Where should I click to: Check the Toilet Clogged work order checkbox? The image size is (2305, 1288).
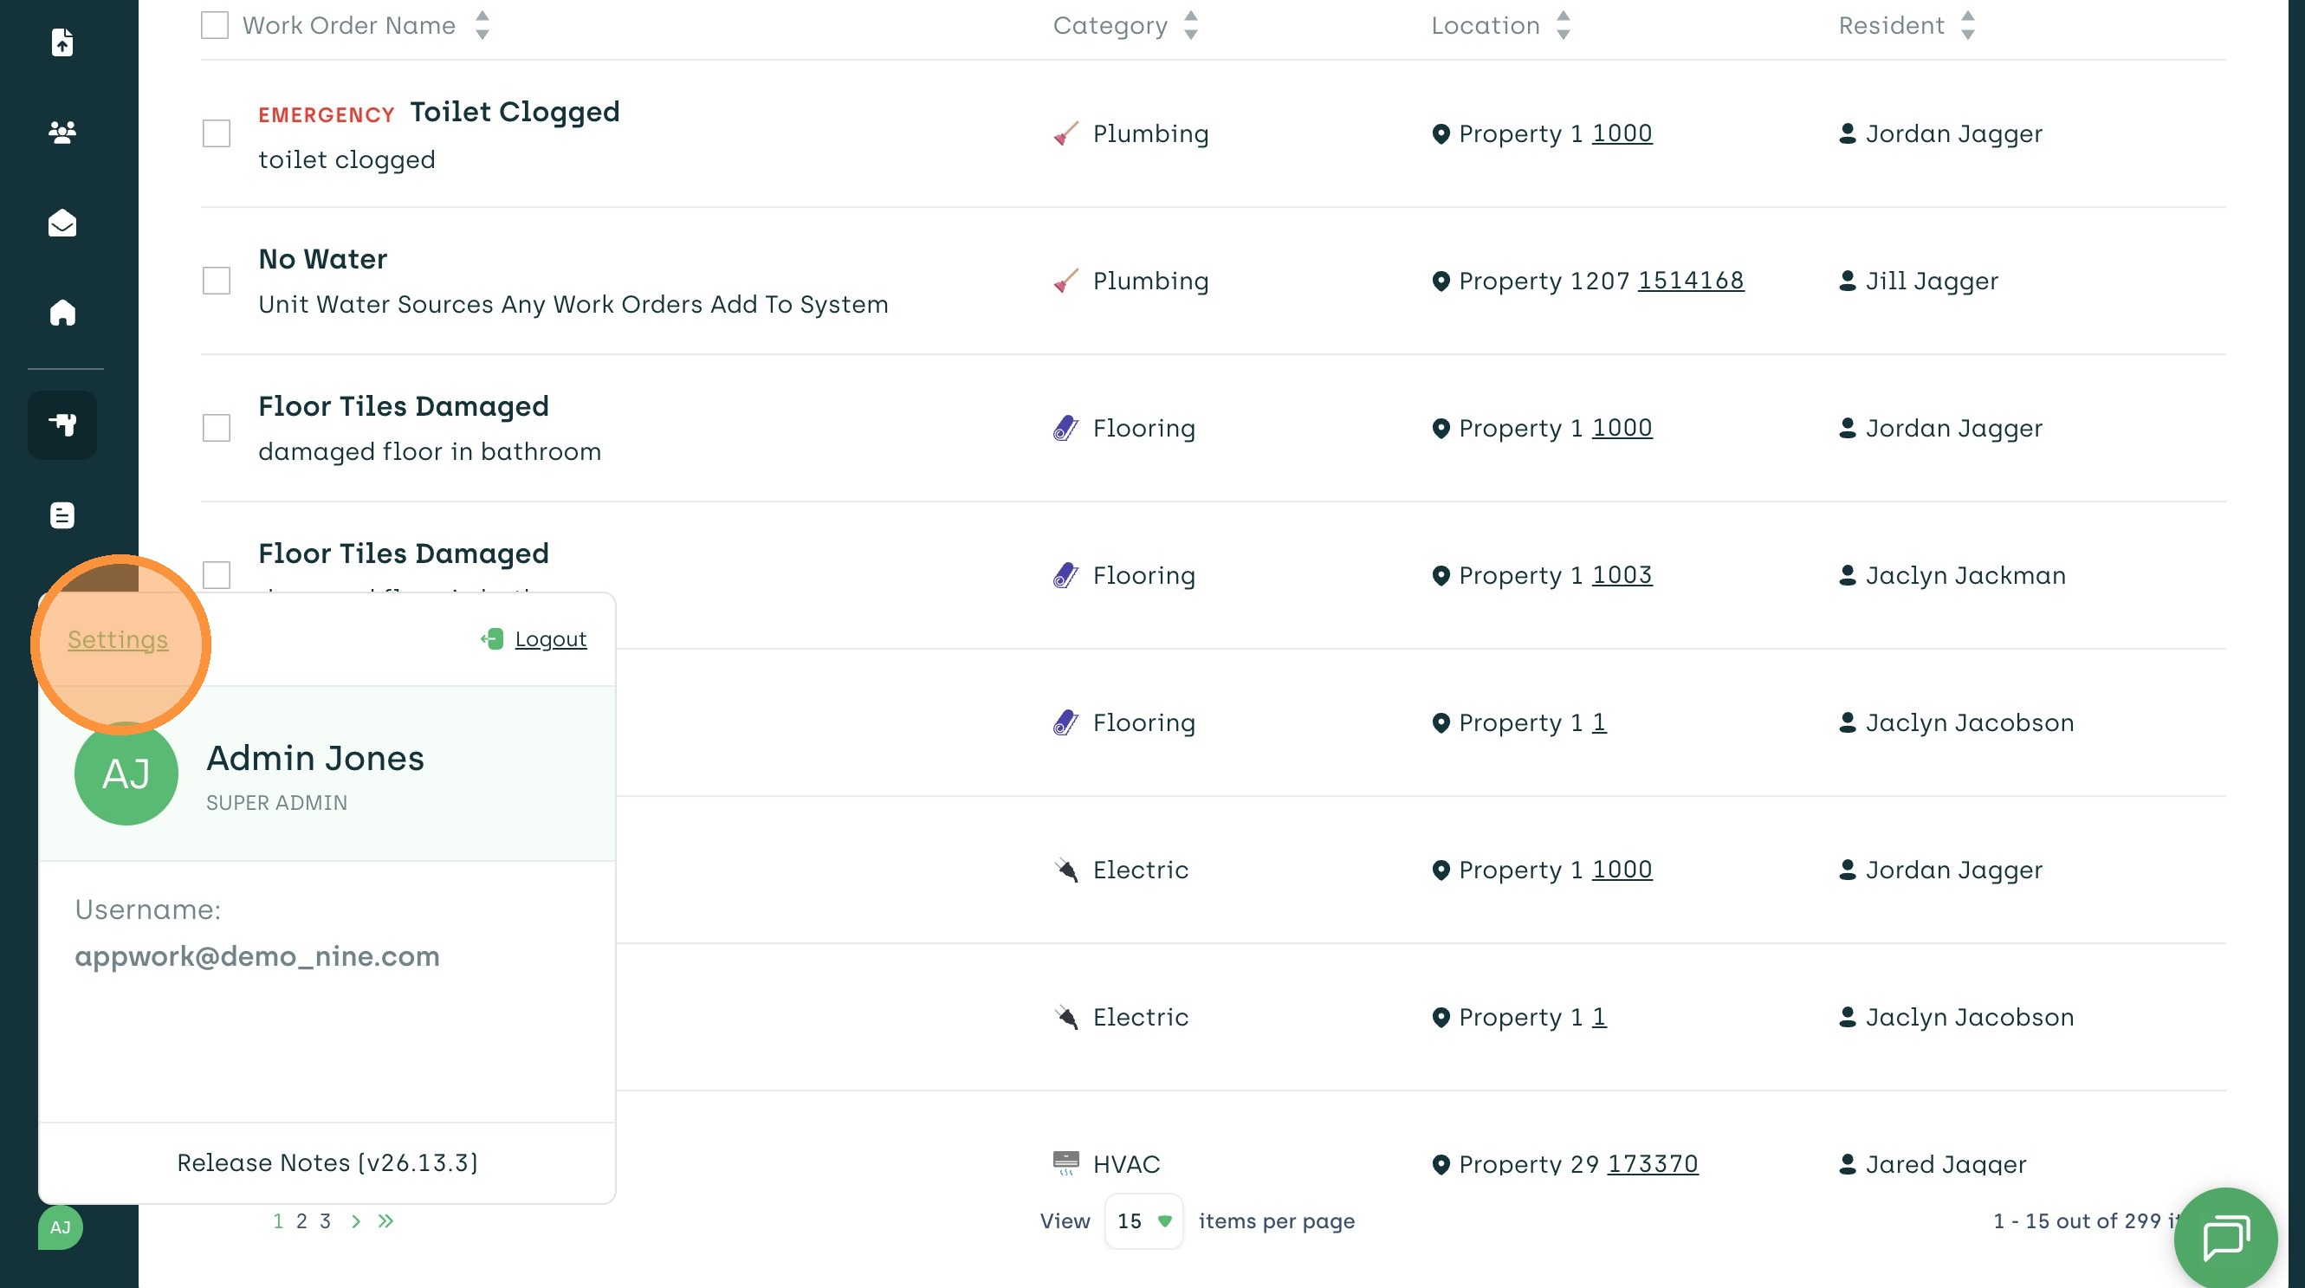click(217, 133)
